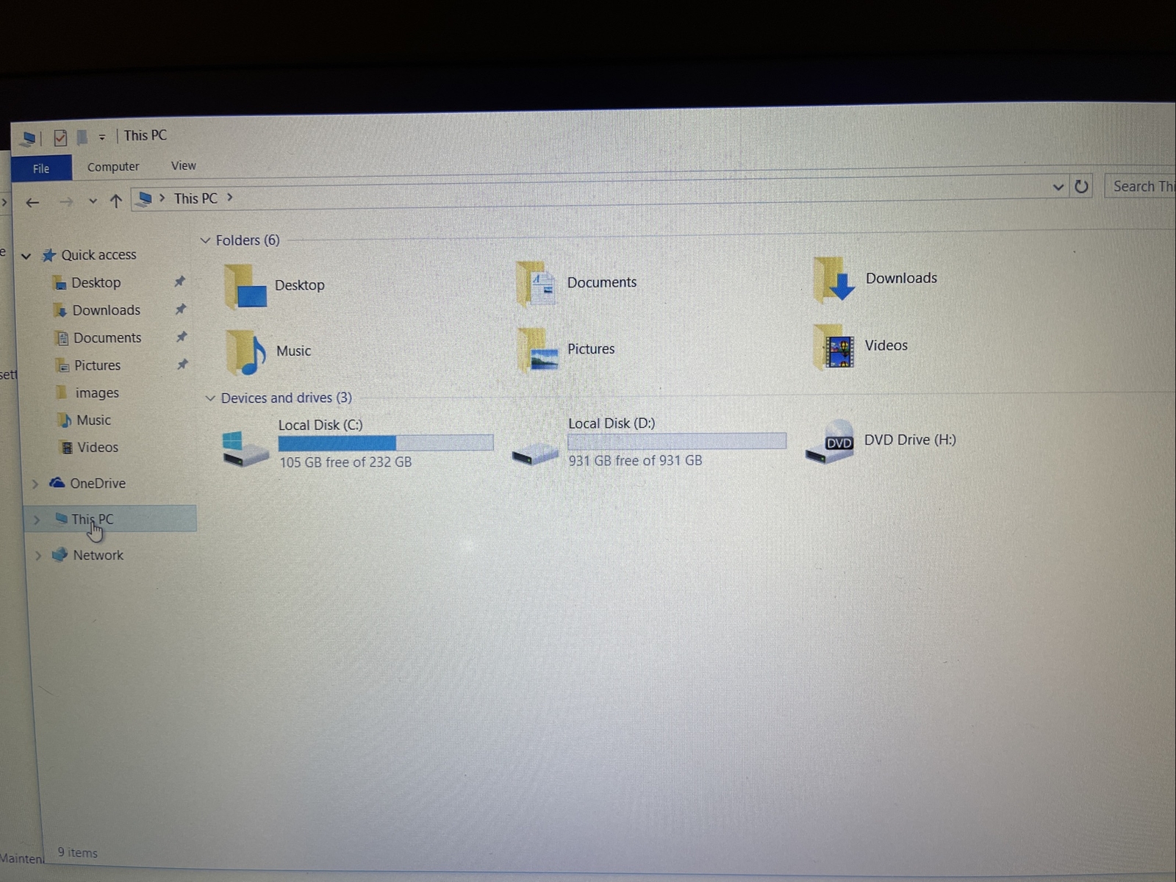The height and width of the screenshot is (882, 1176).
Task: Expand the This PC tree node
Action: 36,520
